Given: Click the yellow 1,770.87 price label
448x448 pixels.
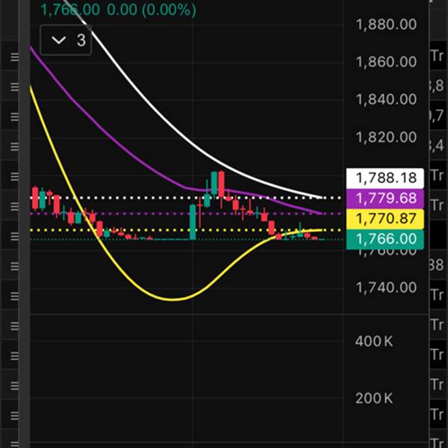Looking at the screenshot, I should coord(385,219).
